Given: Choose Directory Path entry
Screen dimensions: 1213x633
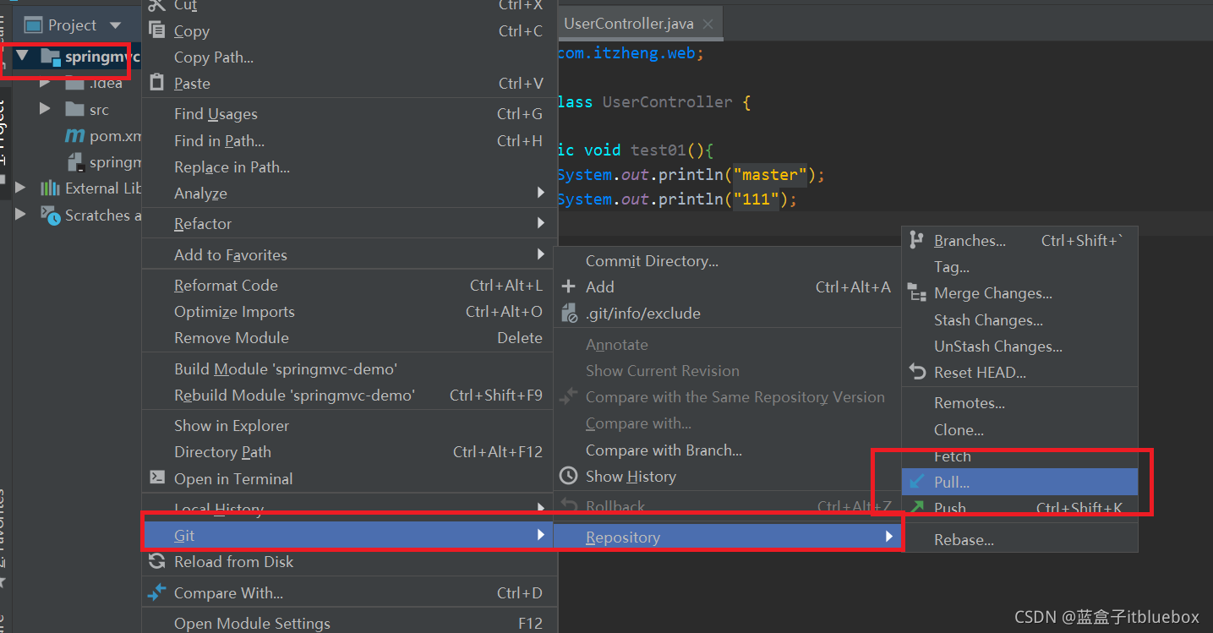Looking at the screenshot, I should tap(349, 452).
